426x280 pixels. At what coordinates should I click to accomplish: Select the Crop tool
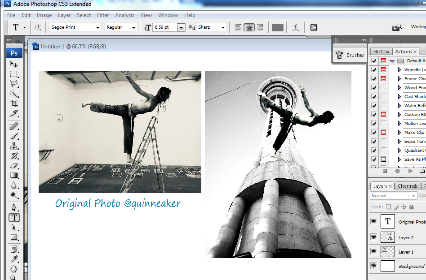click(13, 103)
